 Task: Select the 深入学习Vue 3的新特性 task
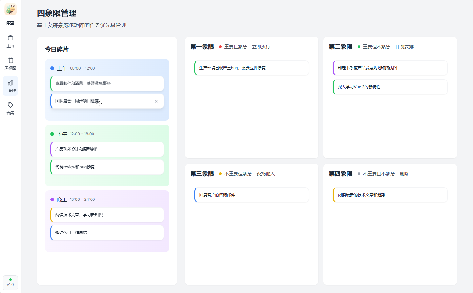pos(390,87)
